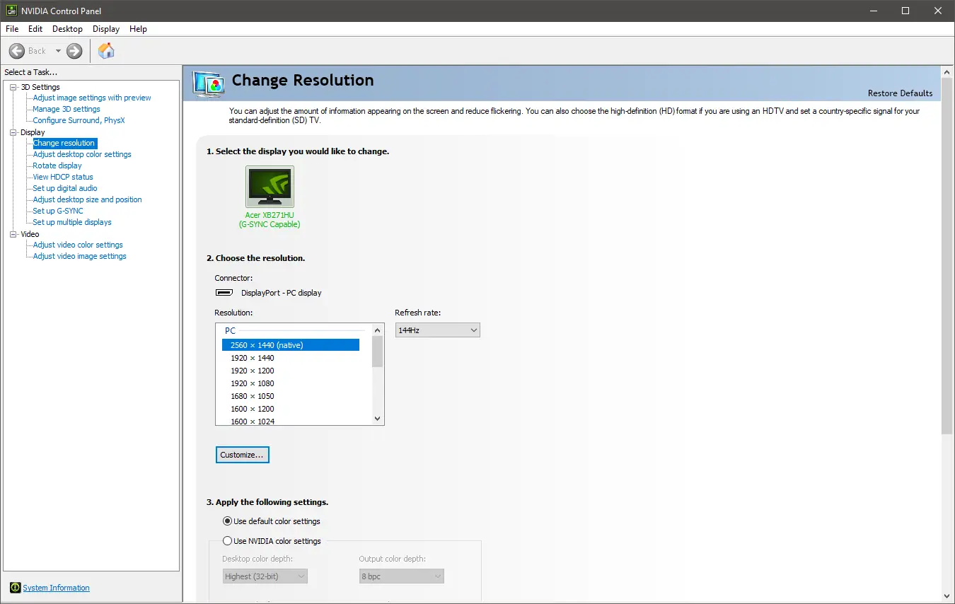The width and height of the screenshot is (955, 604).
Task: Select Use NVIDIA color settings
Action: tap(272, 541)
